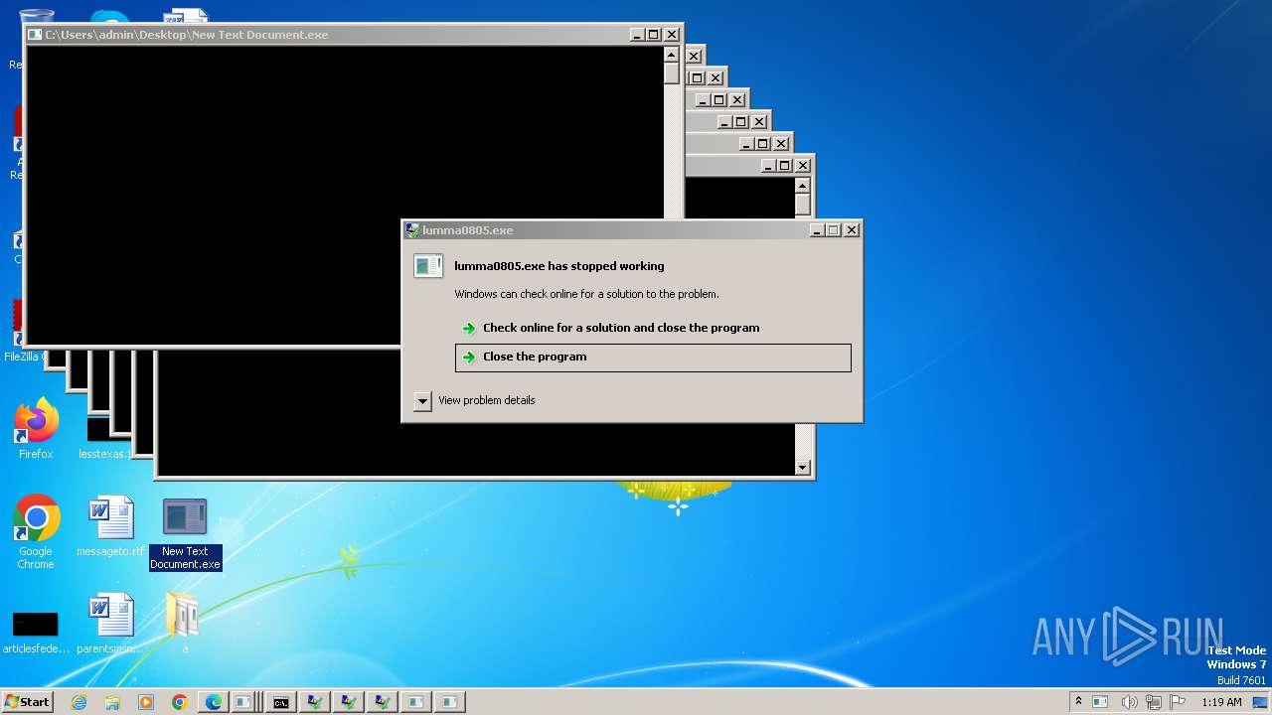
Task: Close the lumma0805.exe error dialog
Action: 851,230
